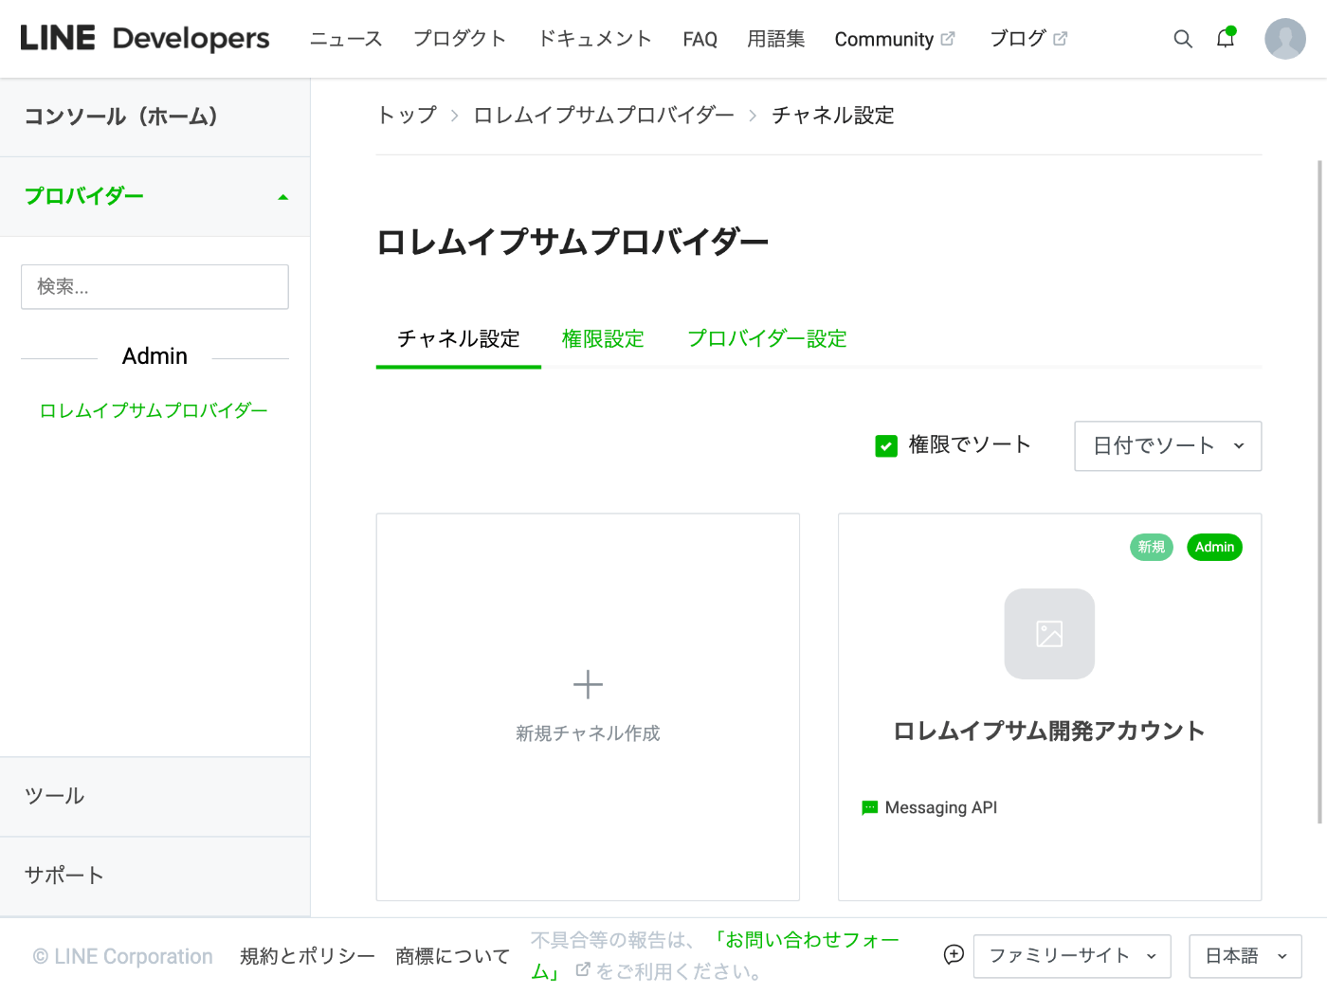Viewport: 1327px width, 994px height.
Task: Click the 検索 search input field
Action: pyautogui.click(x=155, y=286)
